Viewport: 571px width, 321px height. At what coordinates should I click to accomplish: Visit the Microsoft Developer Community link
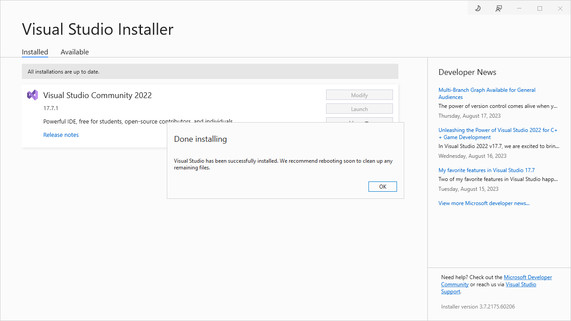click(x=528, y=277)
